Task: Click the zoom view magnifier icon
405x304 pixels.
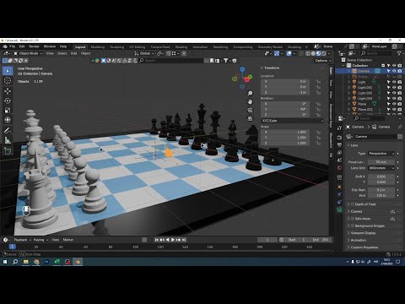Action: [x=250, y=93]
